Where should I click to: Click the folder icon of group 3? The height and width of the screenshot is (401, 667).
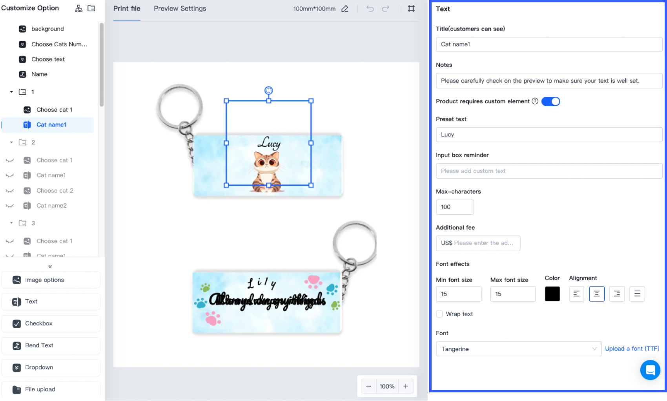(x=23, y=223)
